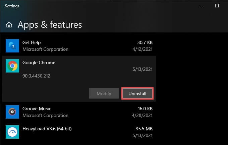Click Microsoft Corporation under Get Help
Screen dimensions: 228x145
(45, 49)
